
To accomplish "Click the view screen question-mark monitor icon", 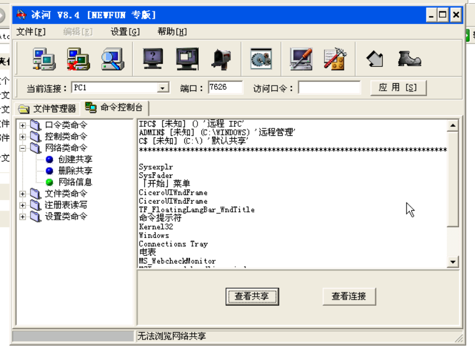I will (x=153, y=59).
